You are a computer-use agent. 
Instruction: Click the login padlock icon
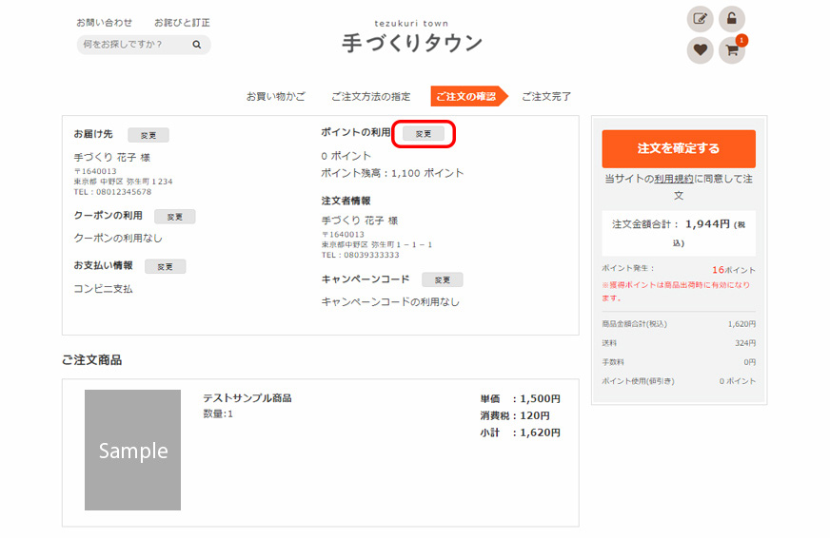pos(731,19)
